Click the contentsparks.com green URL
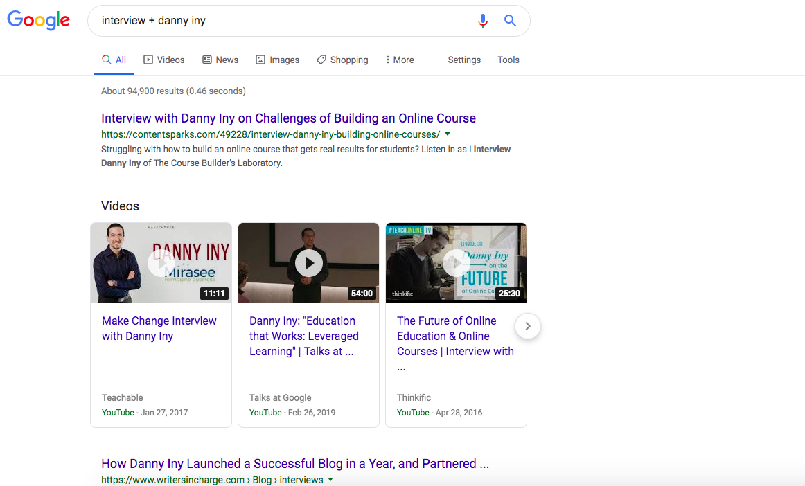The width and height of the screenshot is (805, 486). point(271,134)
